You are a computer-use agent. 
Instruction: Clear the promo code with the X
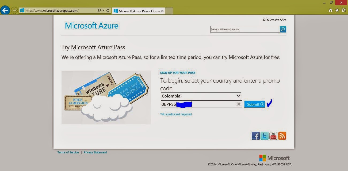tap(238, 104)
